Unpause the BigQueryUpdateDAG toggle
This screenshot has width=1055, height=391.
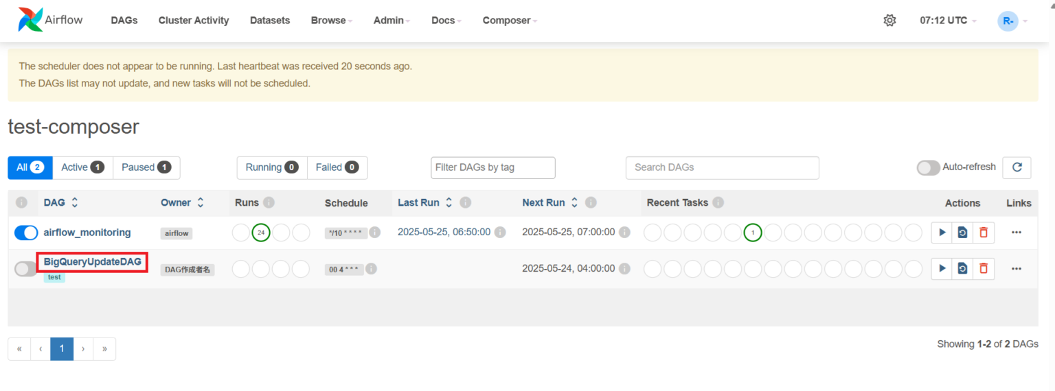coord(26,269)
